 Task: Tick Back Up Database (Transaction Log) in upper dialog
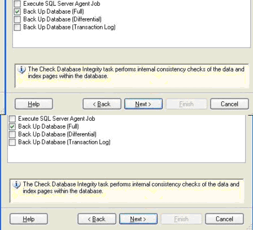coord(18,27)
